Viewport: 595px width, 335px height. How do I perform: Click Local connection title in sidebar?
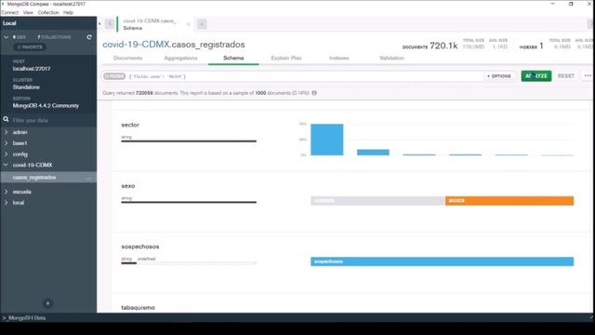tap(9, 23)
